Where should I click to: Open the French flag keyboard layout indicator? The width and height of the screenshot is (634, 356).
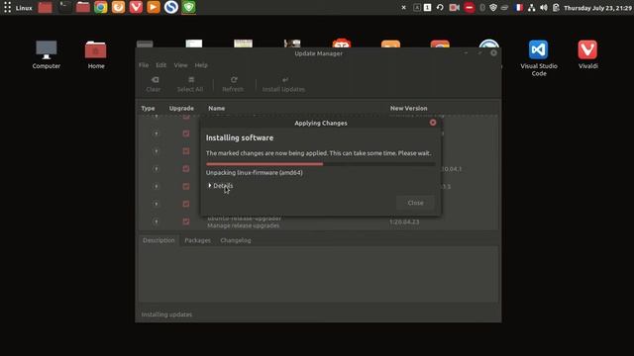(x=519, y=7)
